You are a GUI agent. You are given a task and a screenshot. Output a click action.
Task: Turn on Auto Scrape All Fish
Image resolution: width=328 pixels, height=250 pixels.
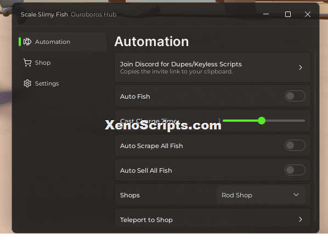(x=295, y=145)
